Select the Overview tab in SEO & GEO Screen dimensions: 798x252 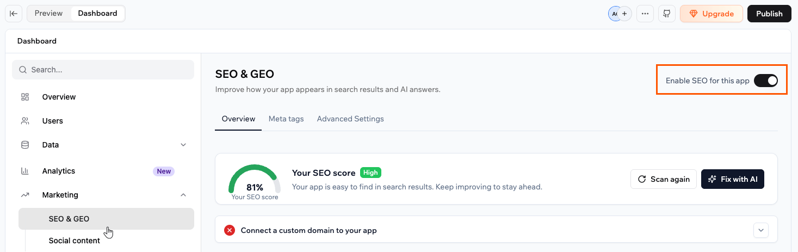pos(238,119)
